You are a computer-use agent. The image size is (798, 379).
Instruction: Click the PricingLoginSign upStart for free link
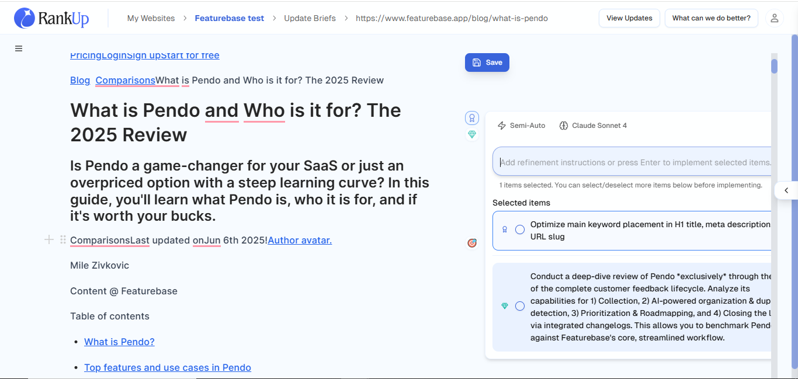coord(145,55)
